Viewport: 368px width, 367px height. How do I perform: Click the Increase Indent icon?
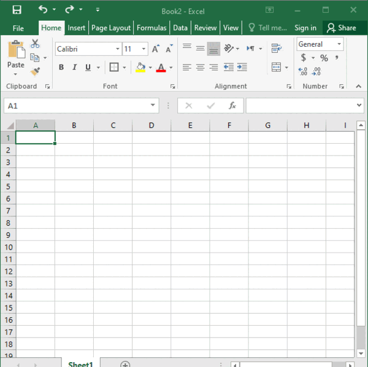(x=242, y=67)
